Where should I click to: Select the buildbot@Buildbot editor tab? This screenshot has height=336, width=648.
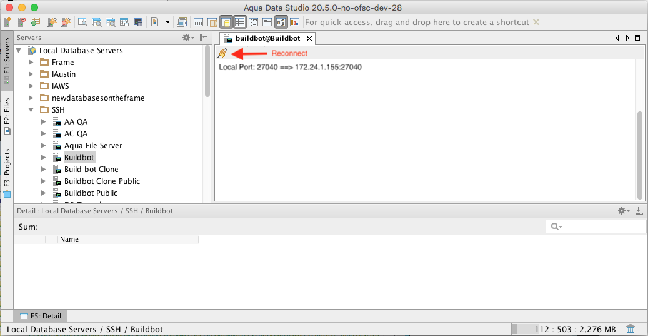(x=267, y=39)
